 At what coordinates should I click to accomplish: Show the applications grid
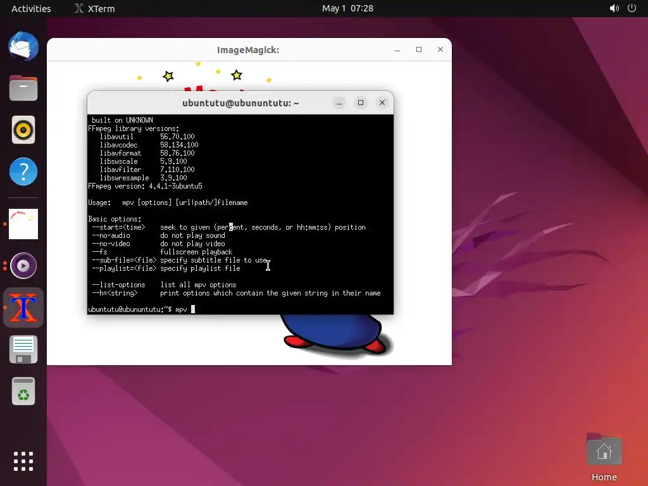[x=23, y=461]
